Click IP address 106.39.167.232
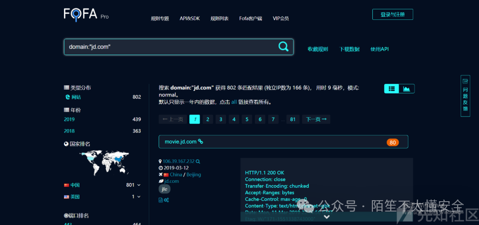Image resolution: width=479 pixels, height=225 pixels. click(179, 161)
